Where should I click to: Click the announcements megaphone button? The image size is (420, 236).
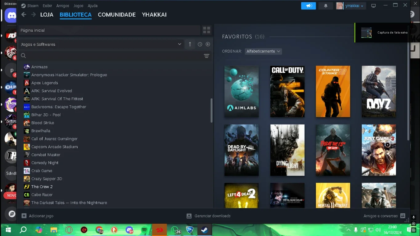[309, 6]
